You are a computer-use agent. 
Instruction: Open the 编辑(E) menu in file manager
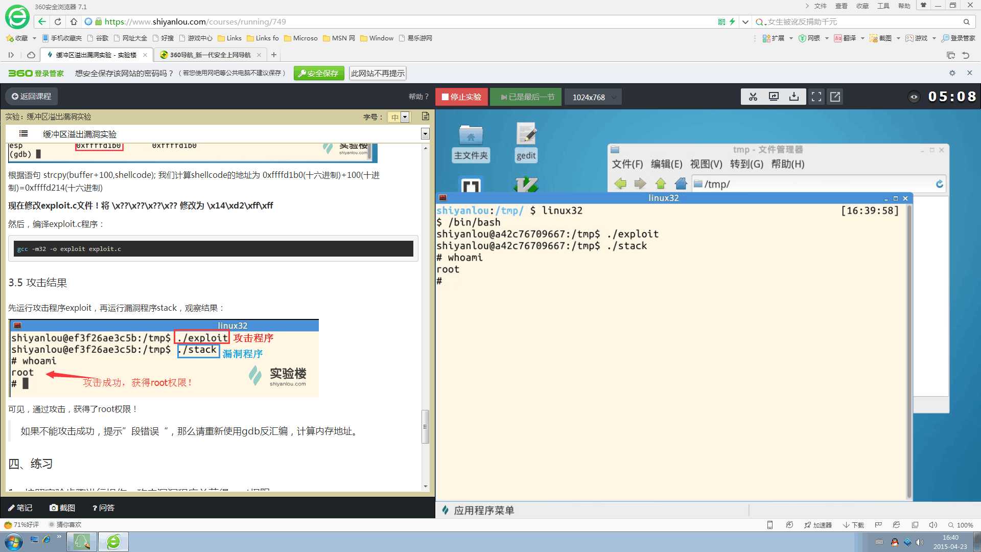coord(666,164)
